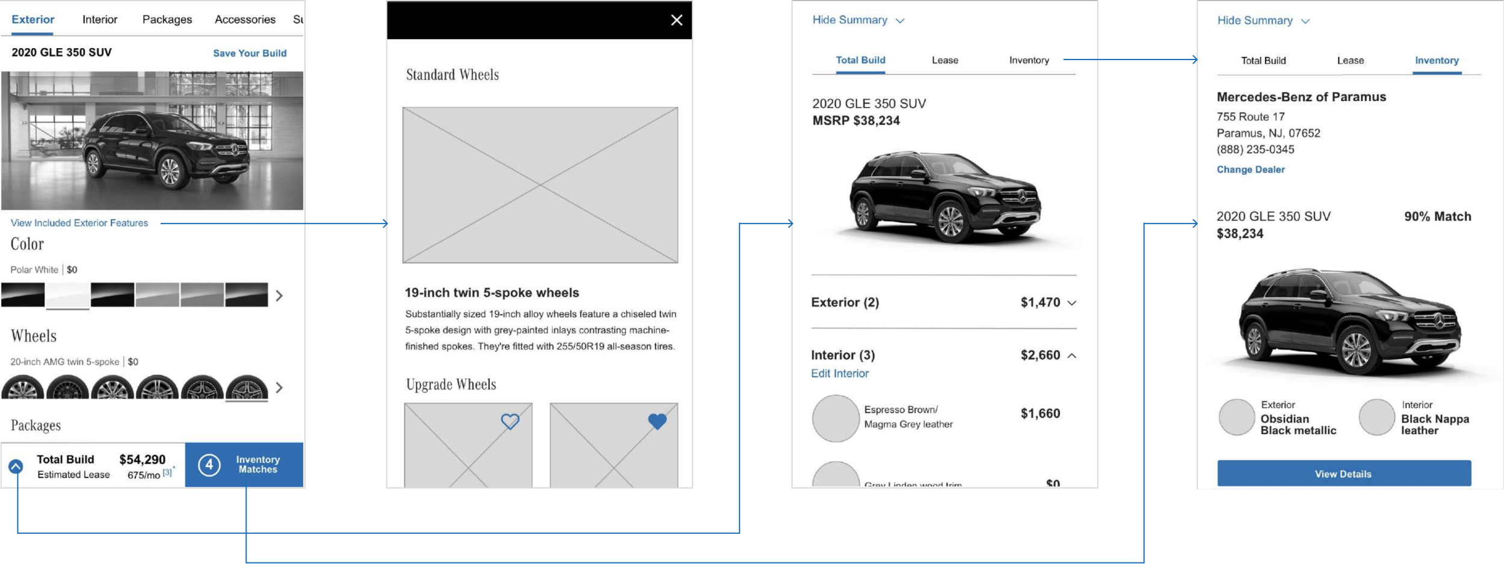Image resolution: width=1504 pixels, height=571 pixels.
Task: Expand summary with blue circle up-arrow icon
Action: [x=16, y=466]
